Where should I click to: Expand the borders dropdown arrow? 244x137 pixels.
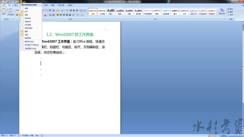click(x=84, y=15)
